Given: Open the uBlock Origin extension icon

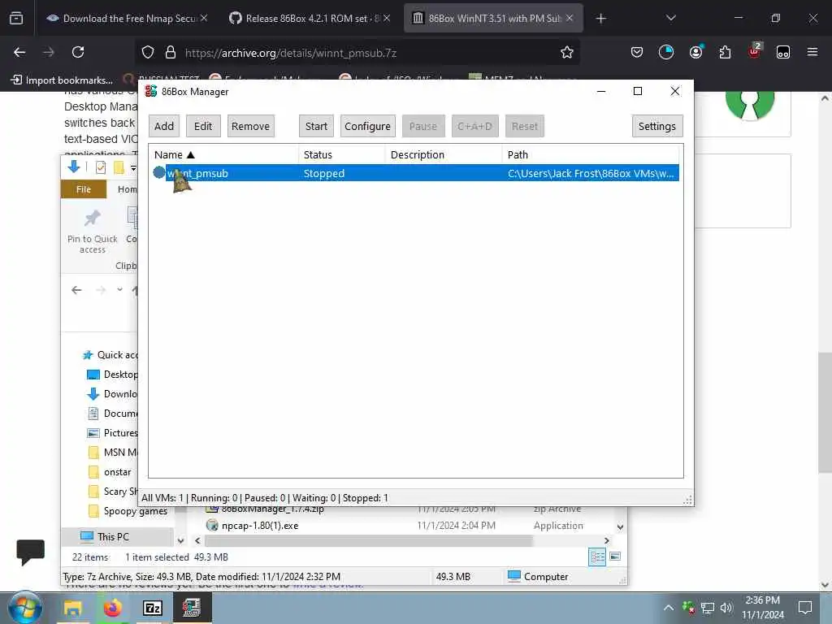Looking at the screenshot, I should click(754, 51).
